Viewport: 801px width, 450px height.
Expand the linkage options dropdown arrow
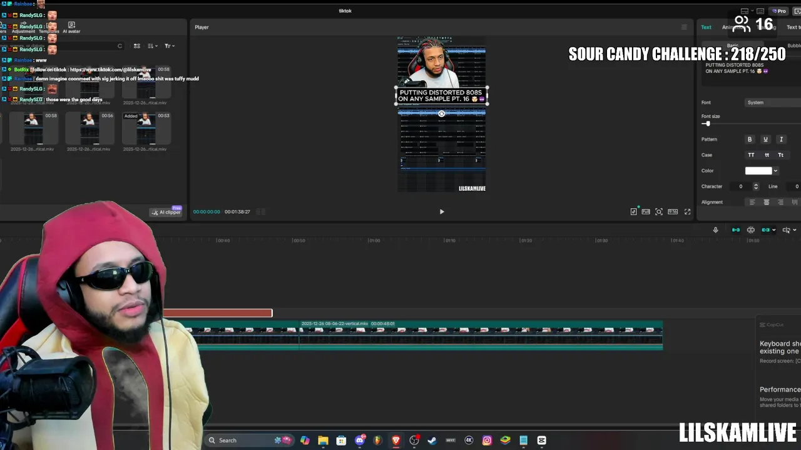click(x=774, y=230)
